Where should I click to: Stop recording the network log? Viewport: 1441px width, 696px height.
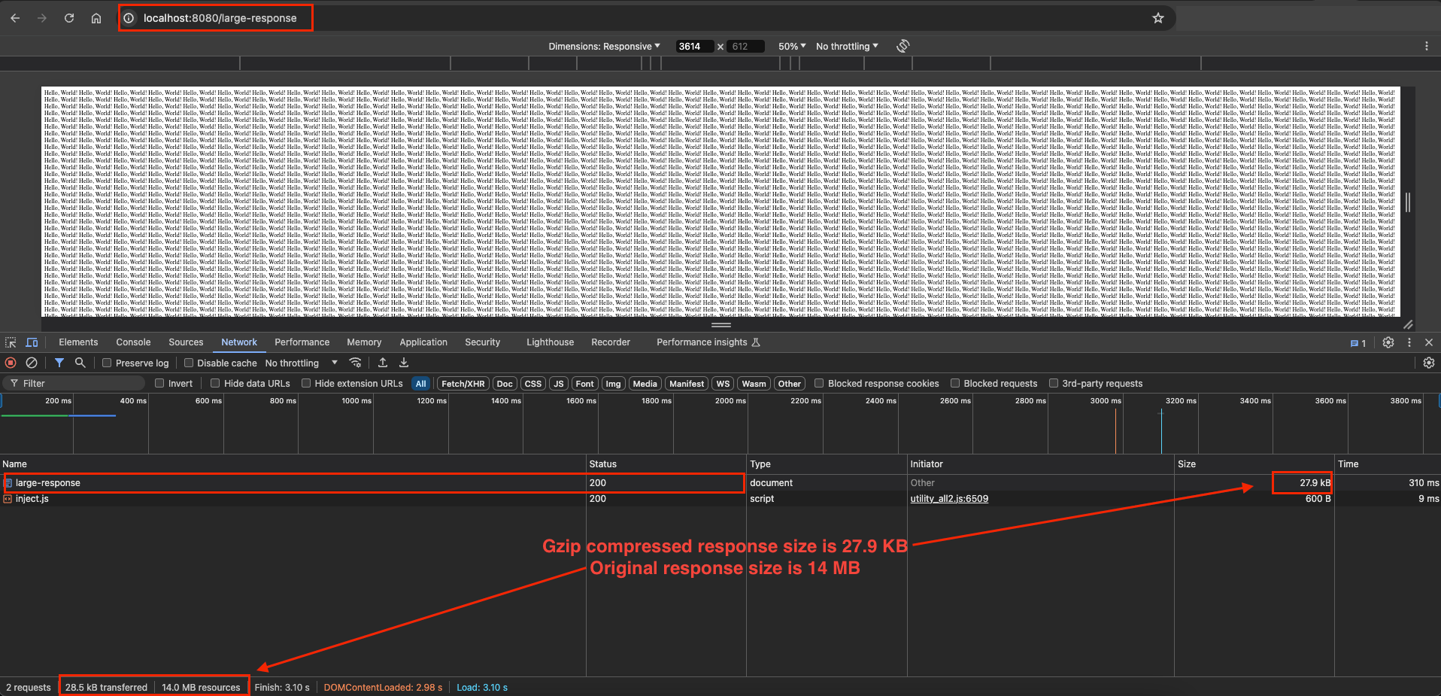(11, 363)
